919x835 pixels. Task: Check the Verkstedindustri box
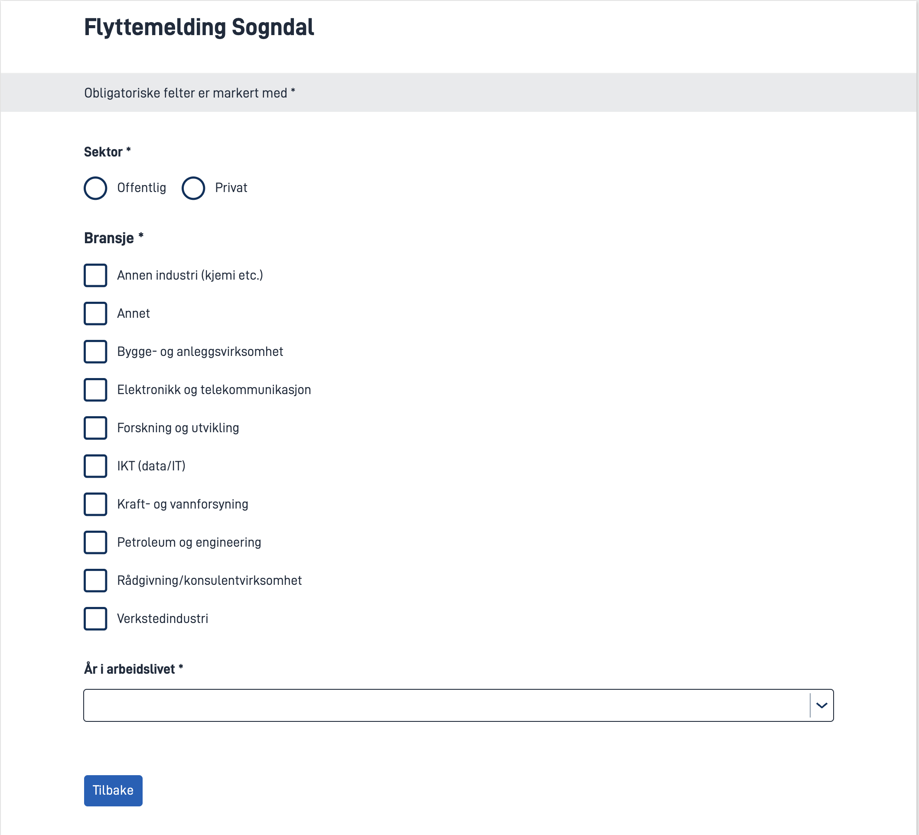(x=95, y=619)
